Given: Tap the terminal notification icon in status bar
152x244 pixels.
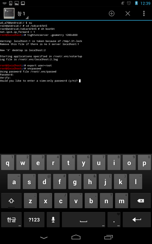Looking at the screenshot, I should 23,3.
